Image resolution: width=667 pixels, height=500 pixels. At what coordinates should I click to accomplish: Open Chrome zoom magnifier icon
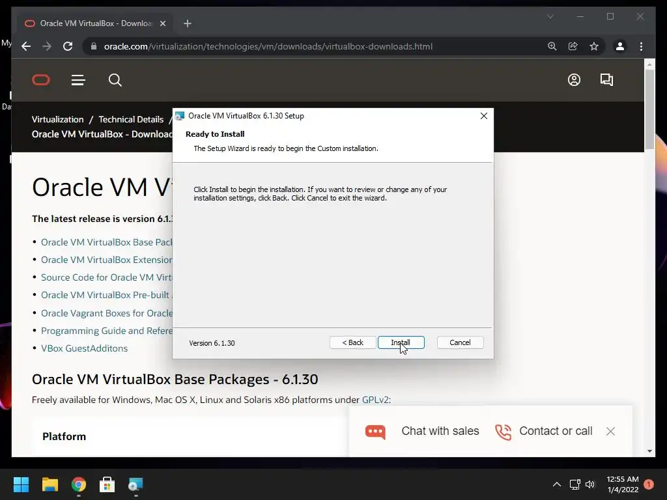click(x=552, y=46)
